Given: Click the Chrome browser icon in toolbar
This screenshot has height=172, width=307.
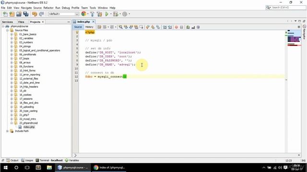Looking at the screenshot, I should point(83,14).
